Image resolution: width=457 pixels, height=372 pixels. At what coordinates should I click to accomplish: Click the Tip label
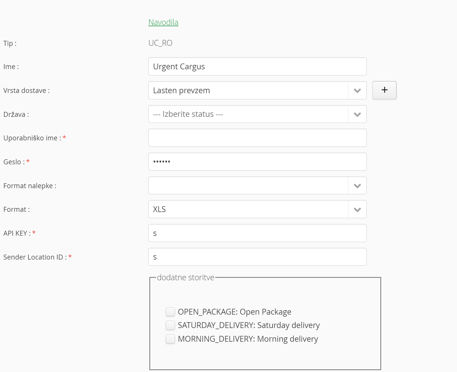click(x=10, y=43)
